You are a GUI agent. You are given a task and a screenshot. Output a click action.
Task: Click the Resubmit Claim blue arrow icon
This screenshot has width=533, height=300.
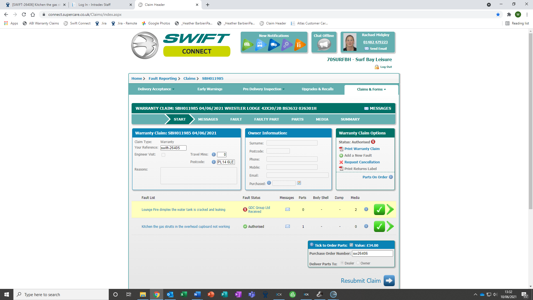click(389, 281)
